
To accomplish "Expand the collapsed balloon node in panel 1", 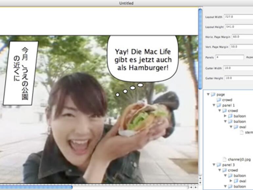I will tap(225, 116).
